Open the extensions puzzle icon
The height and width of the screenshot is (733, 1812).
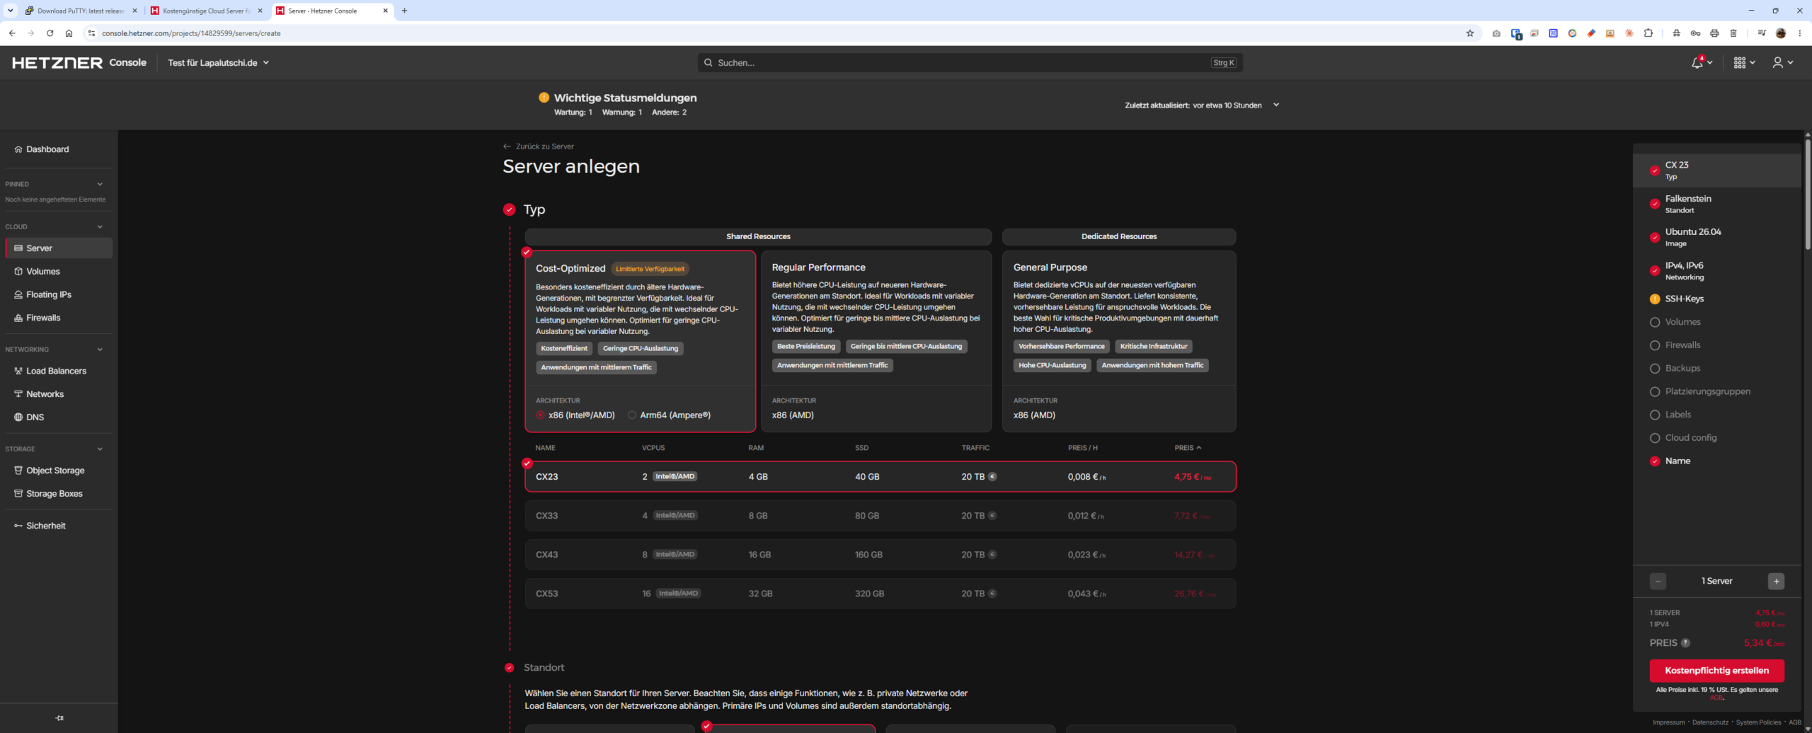pyautogui.click(x=1648, y=33)
